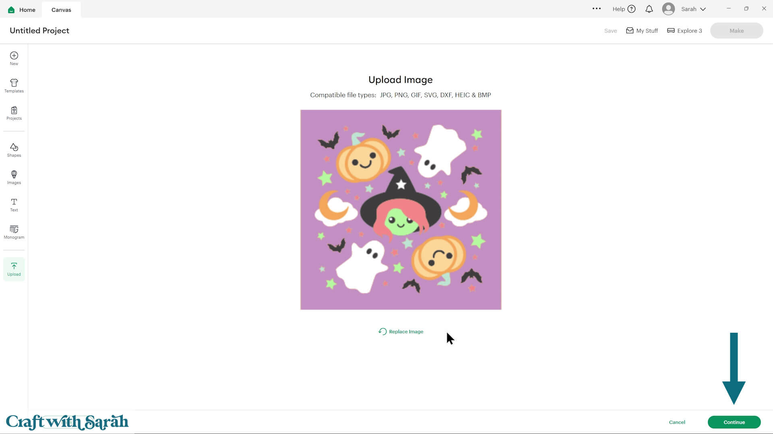Open Explore 3 machine settings

point(684,31)
